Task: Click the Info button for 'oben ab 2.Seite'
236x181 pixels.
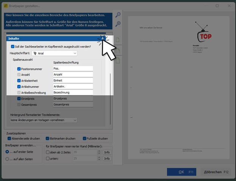Action: point(107,152)
